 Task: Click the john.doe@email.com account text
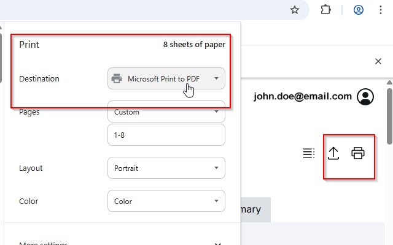302,96
